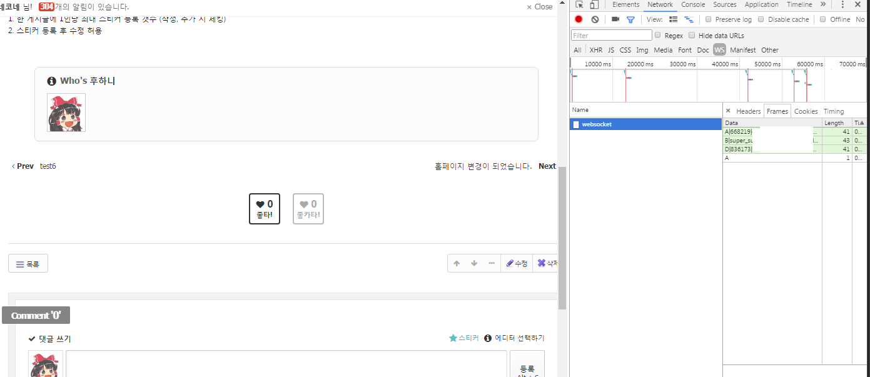
Task: Switch to the Application tab
Action: pyautogui.click(x=762, y=4)
